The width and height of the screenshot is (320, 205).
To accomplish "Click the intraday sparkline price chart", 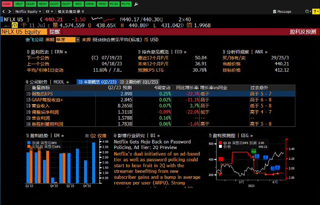I will (103, 20).
